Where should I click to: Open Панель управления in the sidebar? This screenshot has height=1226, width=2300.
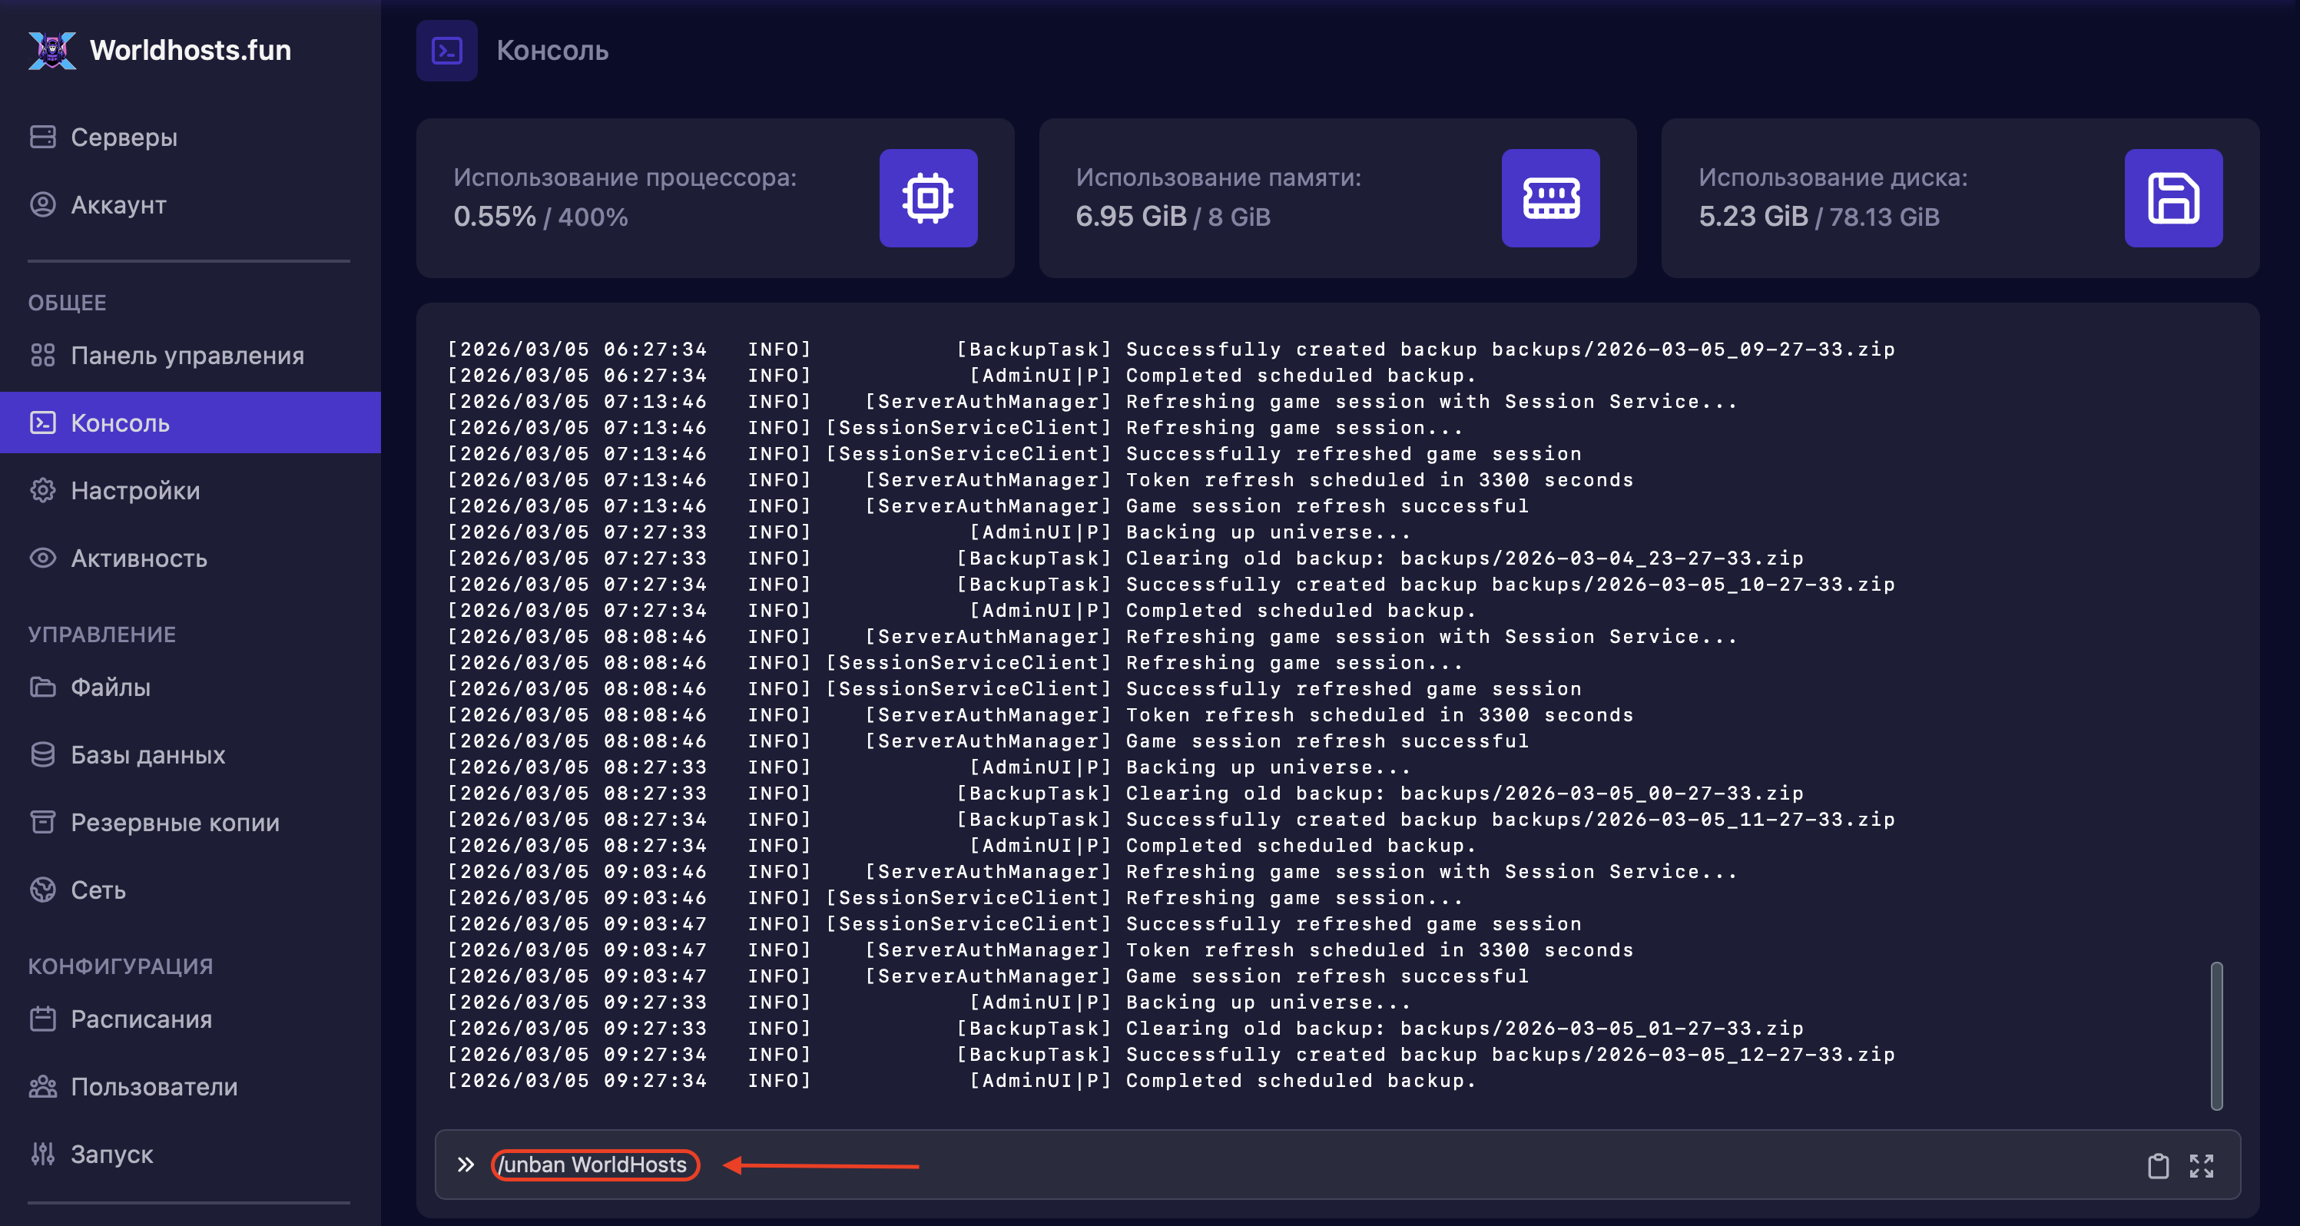click(187, 356)
